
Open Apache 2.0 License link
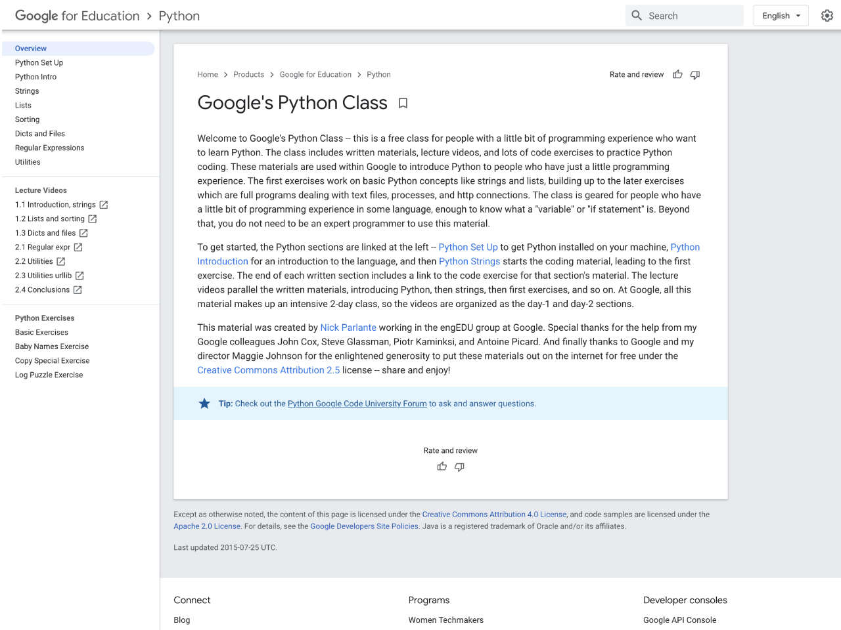point(207,526)
